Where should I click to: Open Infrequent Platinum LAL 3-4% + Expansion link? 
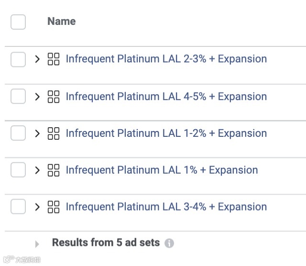166,207
